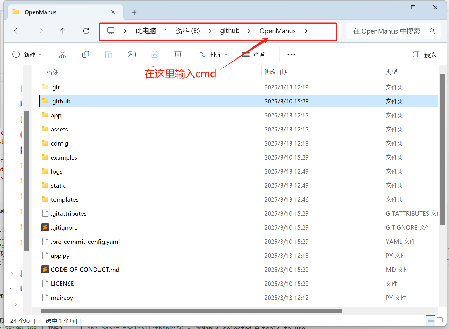Viewport: 449px width, 329px height.
Task: Click the Delete trash can icon
Action: (x=178, y=54)
